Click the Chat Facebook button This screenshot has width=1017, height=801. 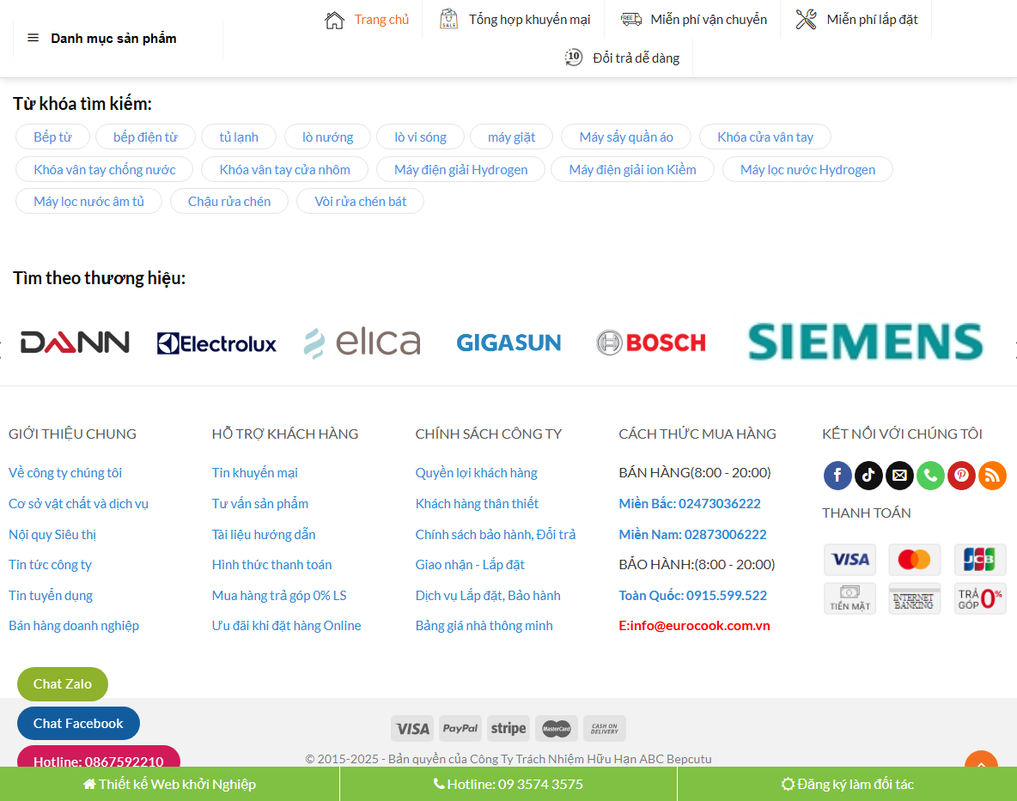pos(78,724)
